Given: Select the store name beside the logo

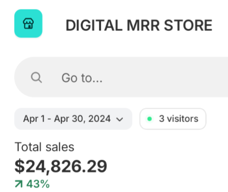Looking at the screenshot, I should pos(139,25).
